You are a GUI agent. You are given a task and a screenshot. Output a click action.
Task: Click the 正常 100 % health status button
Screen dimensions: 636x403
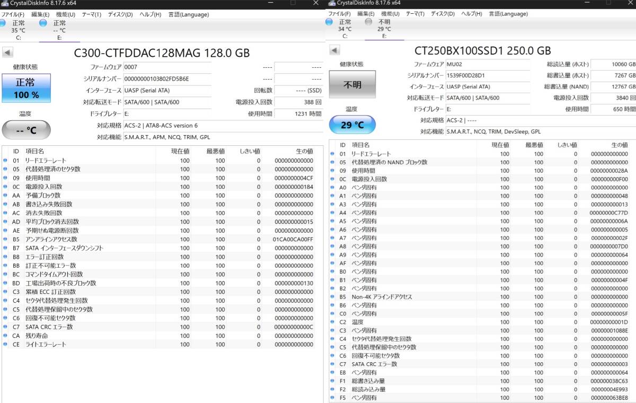pyautogui.click(x=26, y=88)
